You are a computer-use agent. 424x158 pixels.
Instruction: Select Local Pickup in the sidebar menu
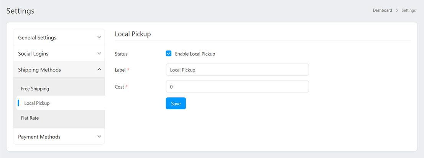37,103
